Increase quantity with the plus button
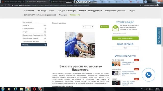163x91 pixels. tap(92, 27)
